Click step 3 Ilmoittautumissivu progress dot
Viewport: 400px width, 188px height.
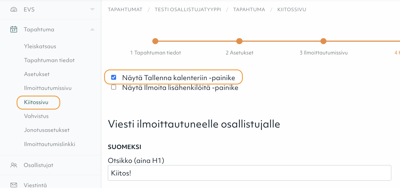click(323, 41)
